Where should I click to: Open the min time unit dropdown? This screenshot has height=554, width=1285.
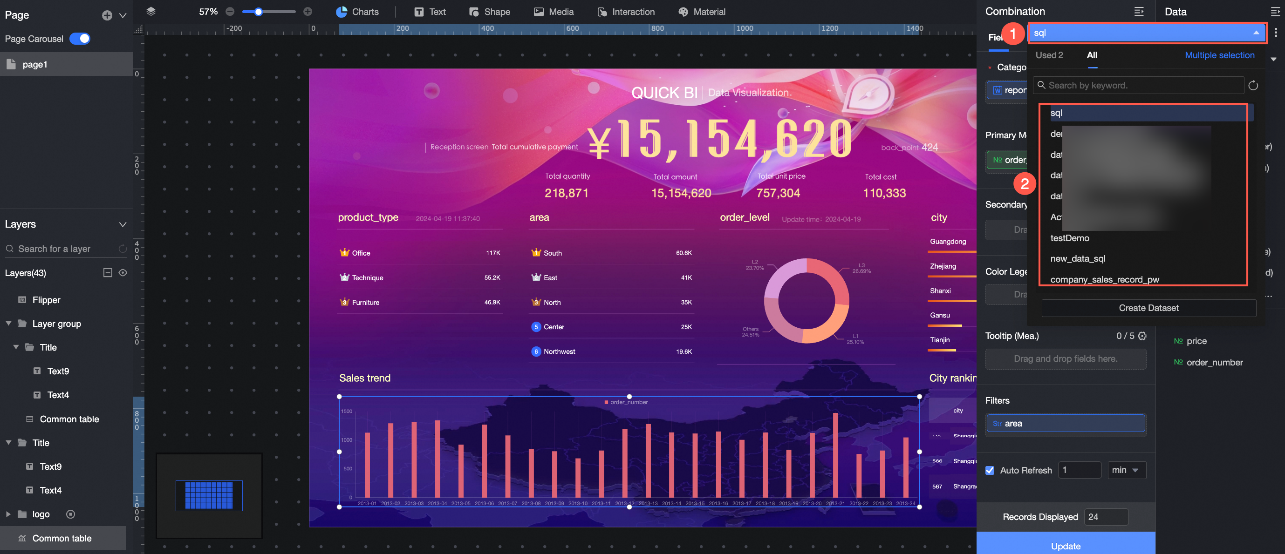(x=1127, y=470)
